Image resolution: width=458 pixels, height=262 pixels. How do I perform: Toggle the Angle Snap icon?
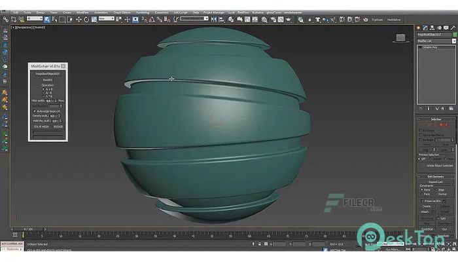point(152,20)
